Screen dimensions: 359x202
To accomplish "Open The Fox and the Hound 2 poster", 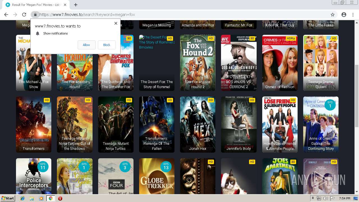I will 198,63.
